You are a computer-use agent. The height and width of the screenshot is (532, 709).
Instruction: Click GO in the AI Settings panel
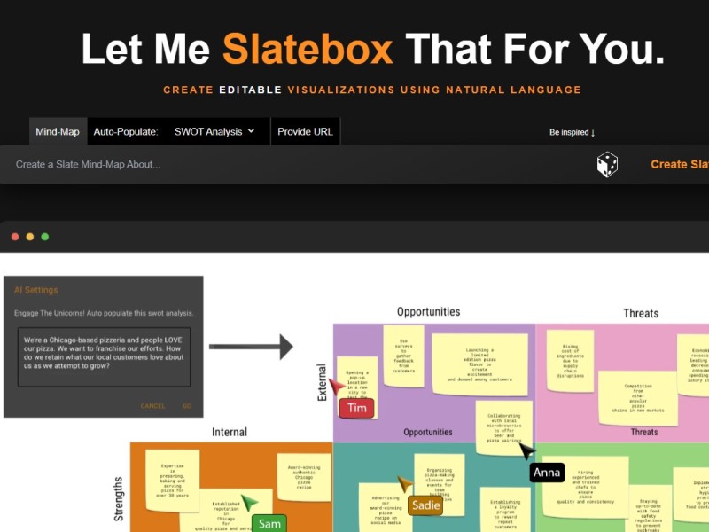tap(187, 406)
